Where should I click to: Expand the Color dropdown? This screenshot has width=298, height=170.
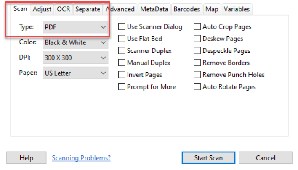[x=75, y=42]
